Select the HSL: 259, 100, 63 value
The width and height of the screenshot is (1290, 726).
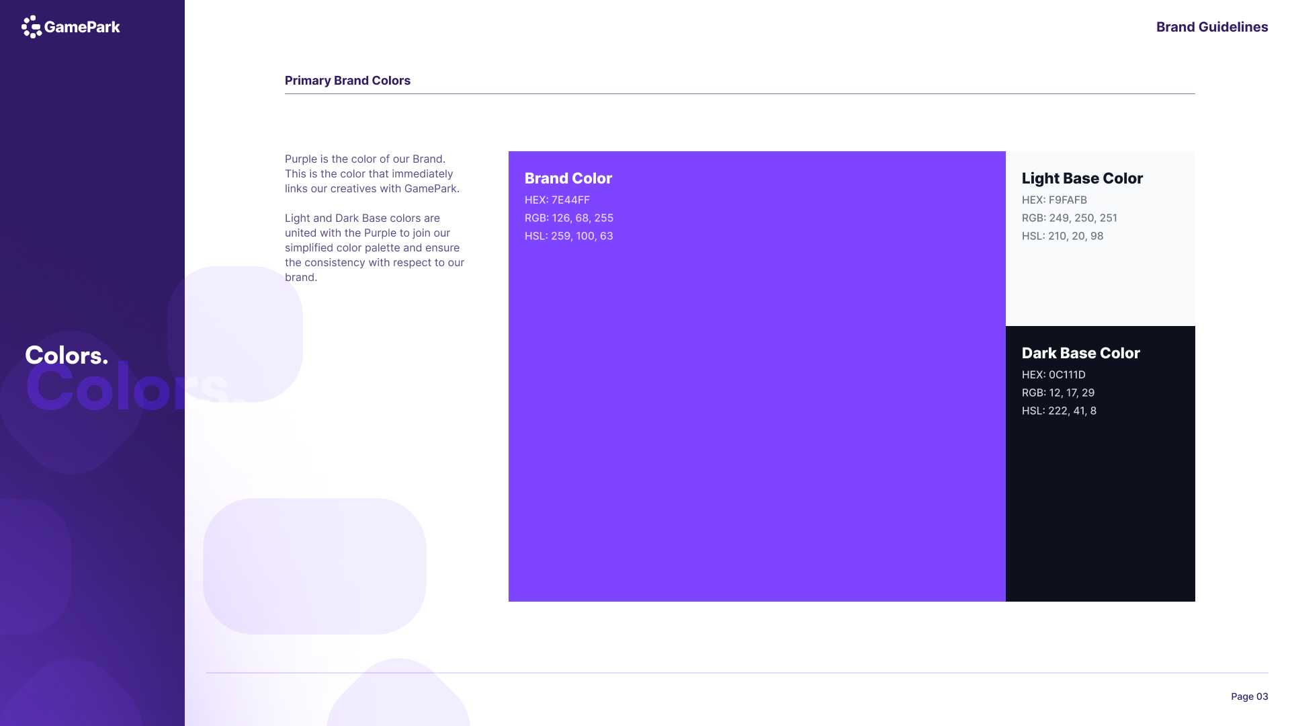click(x=569, y=236)
